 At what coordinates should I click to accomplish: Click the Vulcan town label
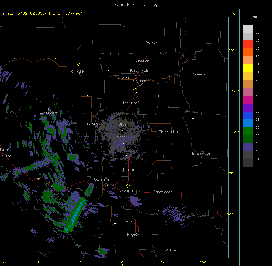coord(171,250)
